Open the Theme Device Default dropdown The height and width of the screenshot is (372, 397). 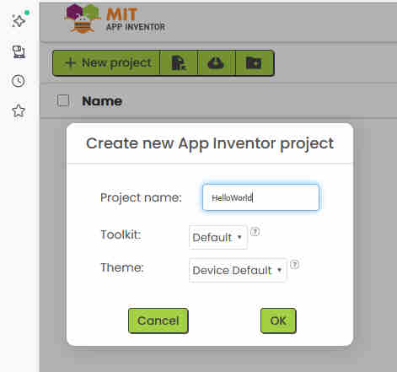[238, 270]
